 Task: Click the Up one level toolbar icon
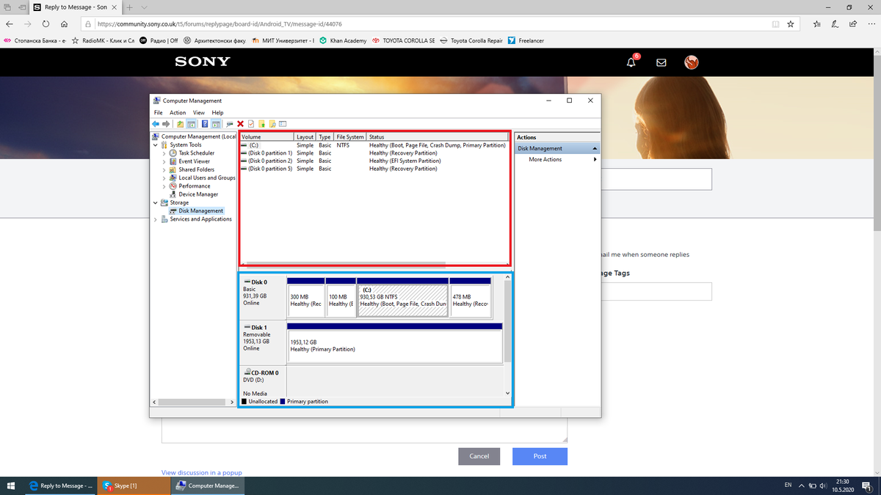(x=181, y=124)
